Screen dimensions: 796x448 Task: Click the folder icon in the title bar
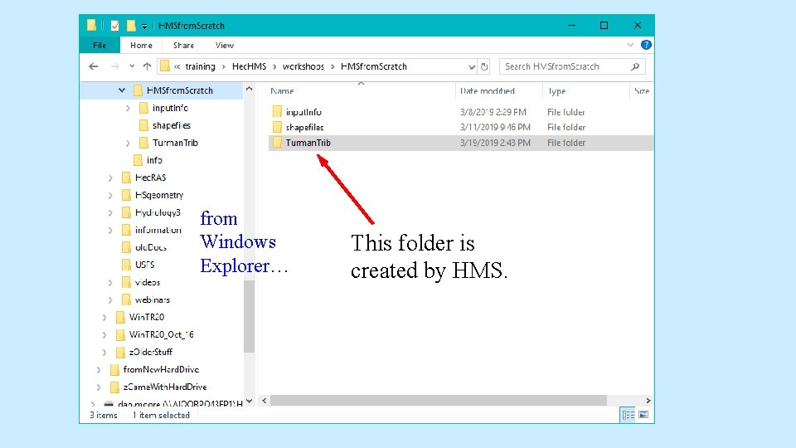[x=91, y=26]
